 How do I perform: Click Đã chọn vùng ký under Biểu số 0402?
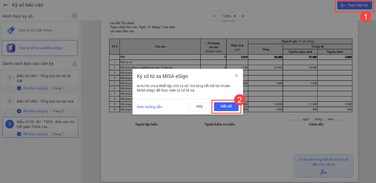pos(36,111)
